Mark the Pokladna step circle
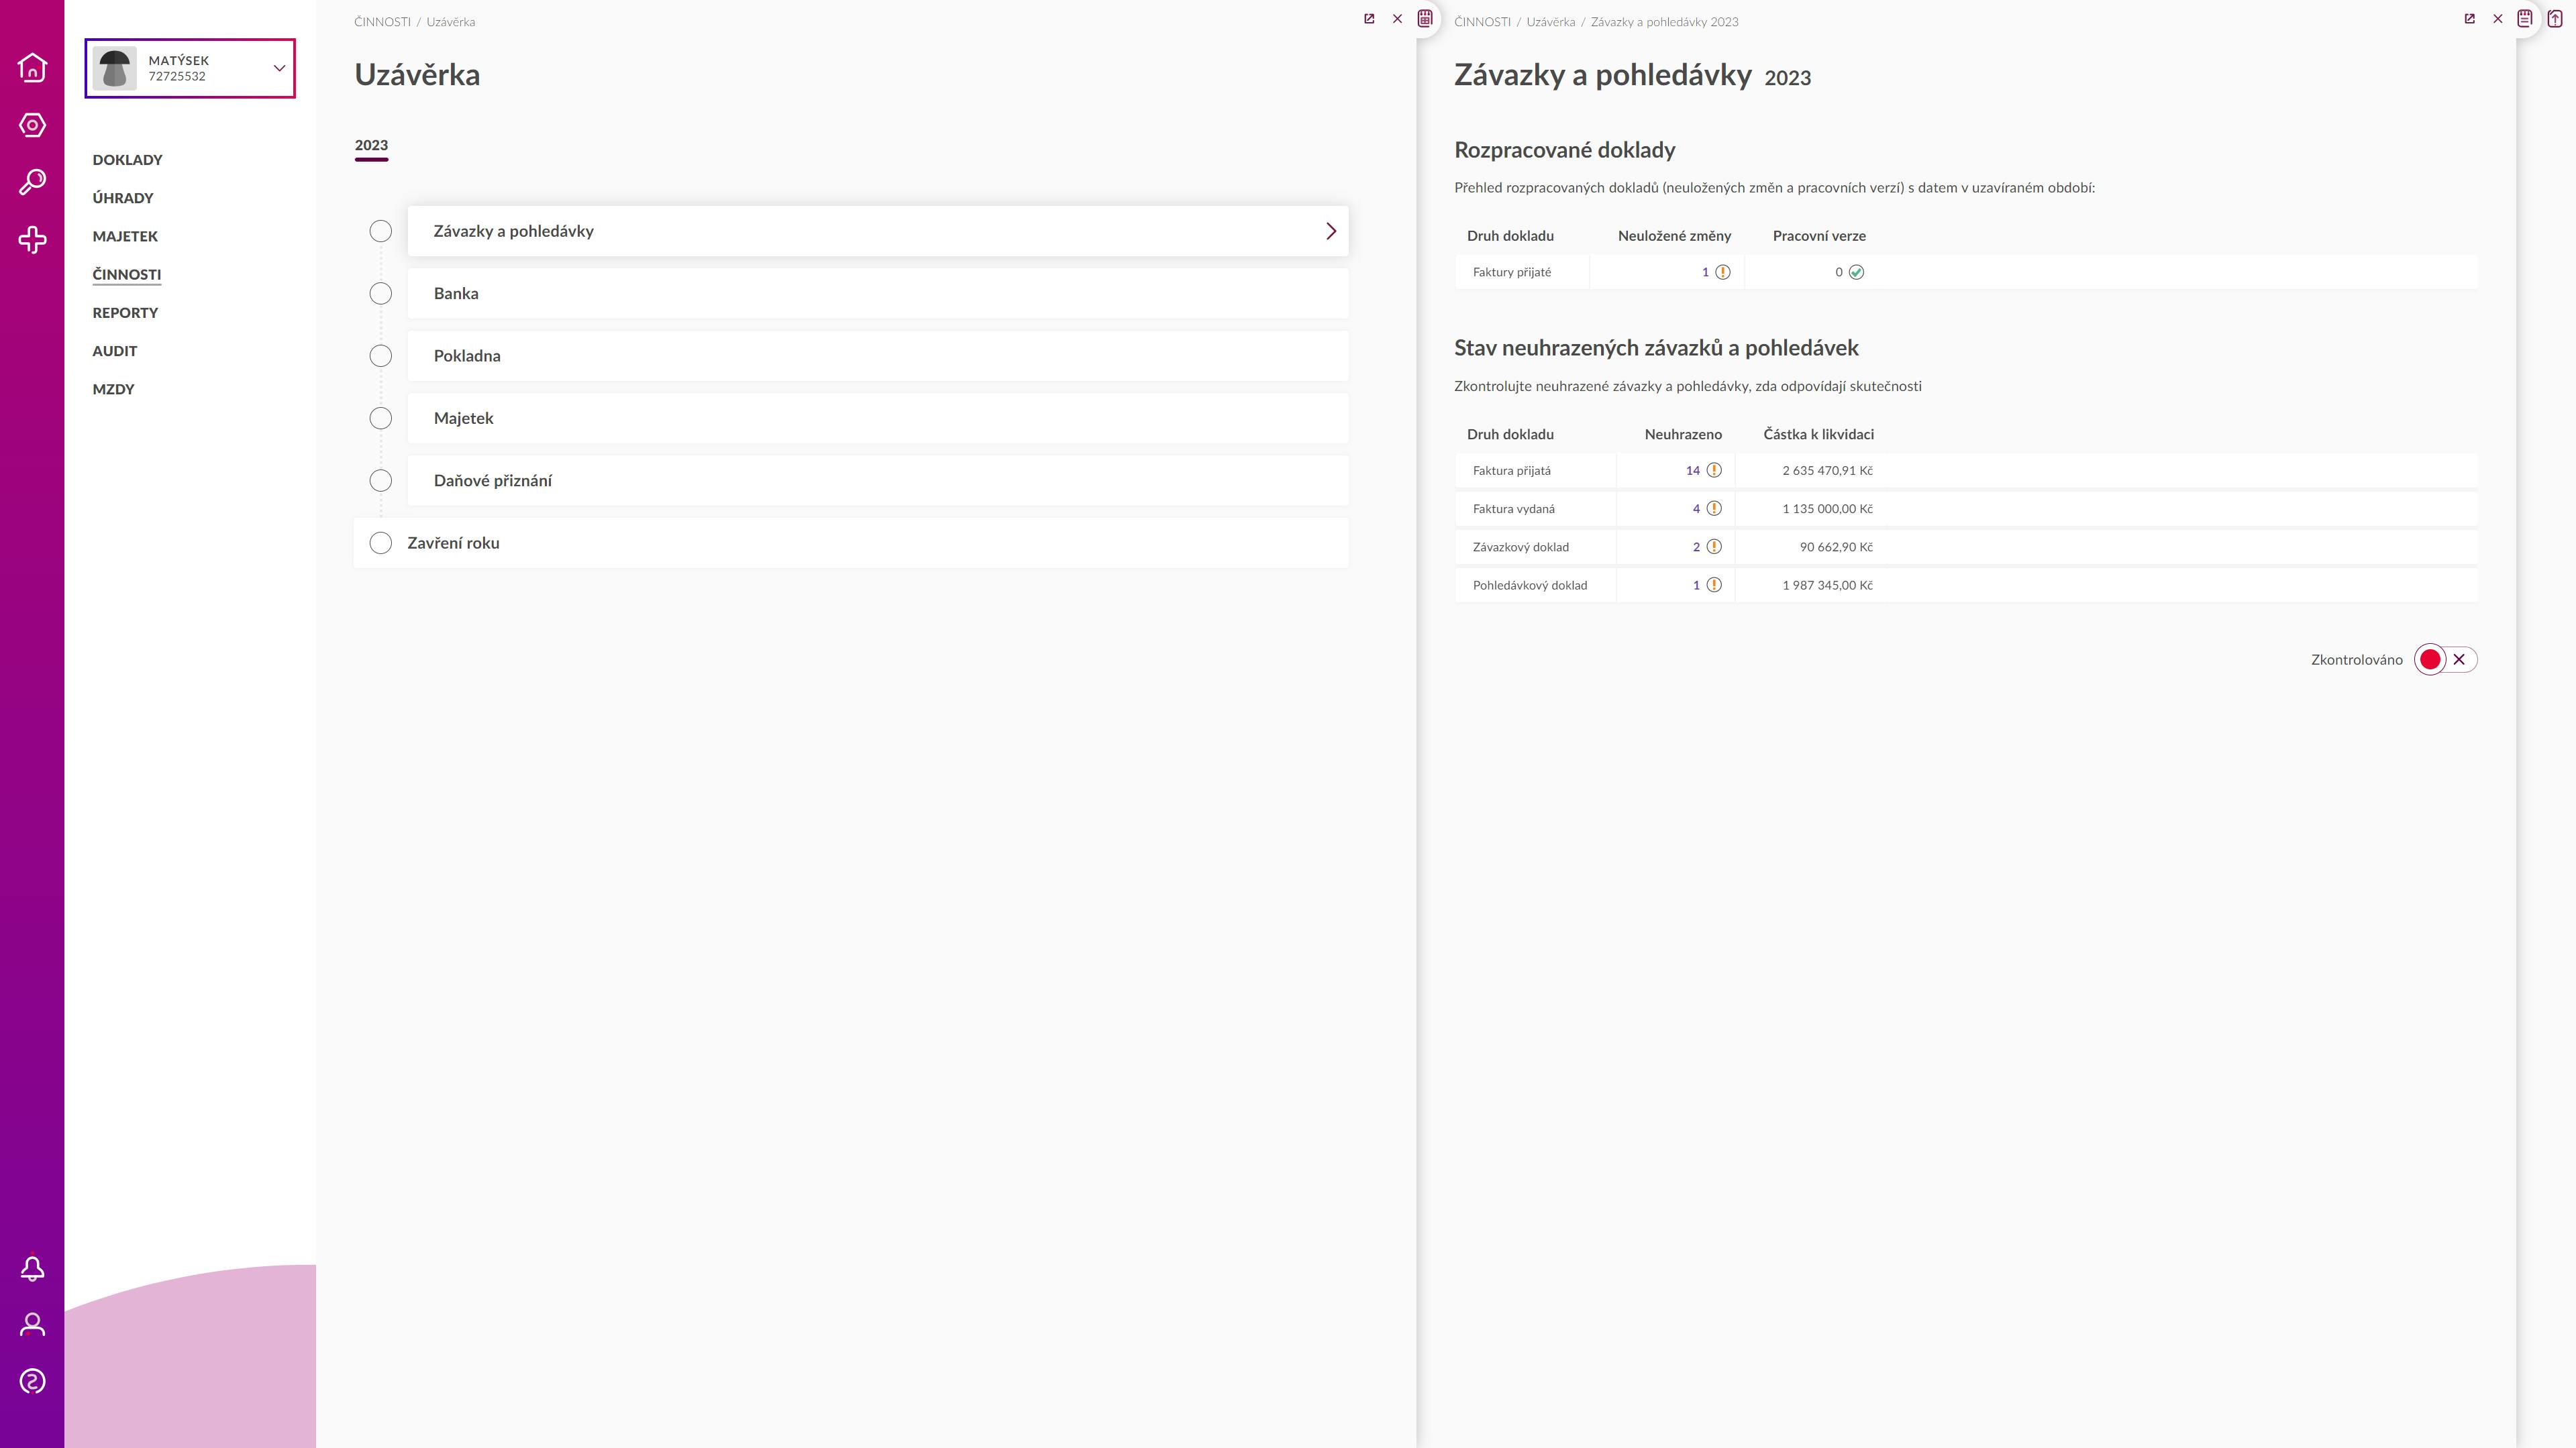This screenshot has width=2576, height=1448. click(x=380, y=355)
